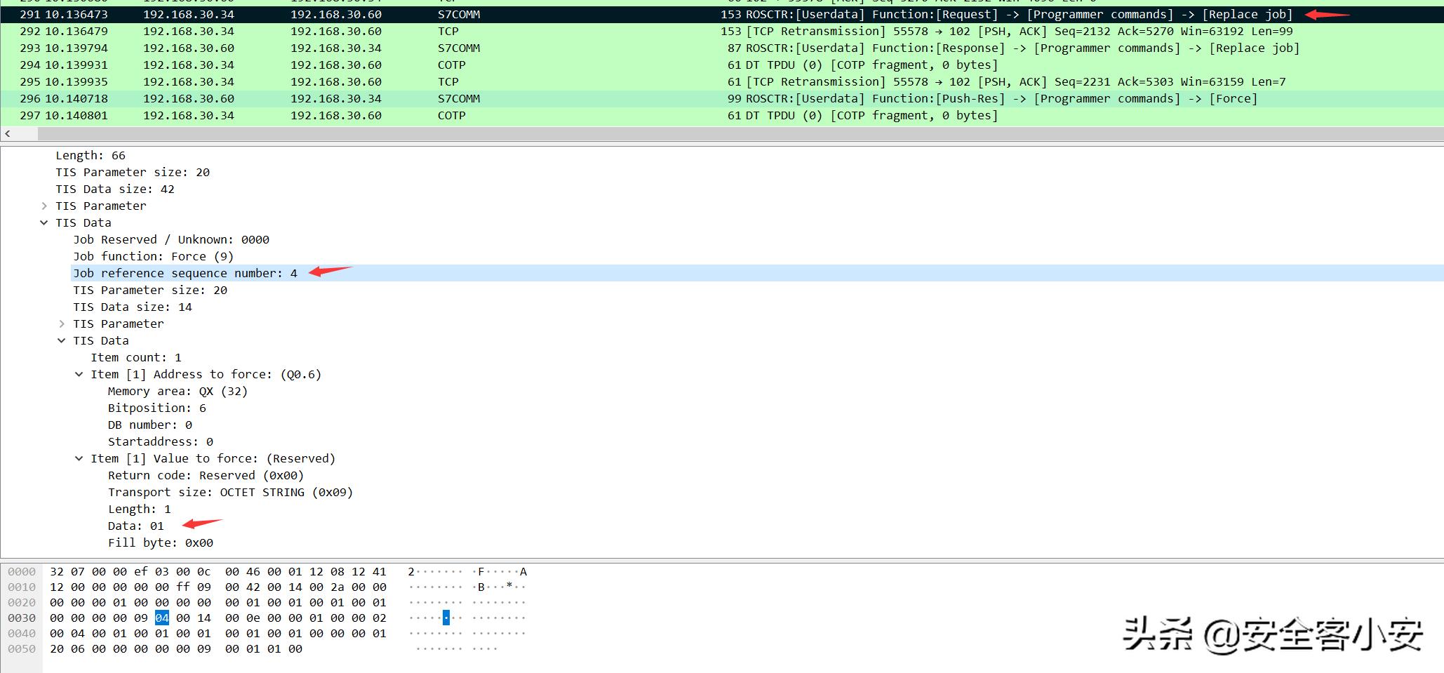1444x673 pixels.
Task: Select Job reference sequence number: 4 field
Action: tap(185, 273)
